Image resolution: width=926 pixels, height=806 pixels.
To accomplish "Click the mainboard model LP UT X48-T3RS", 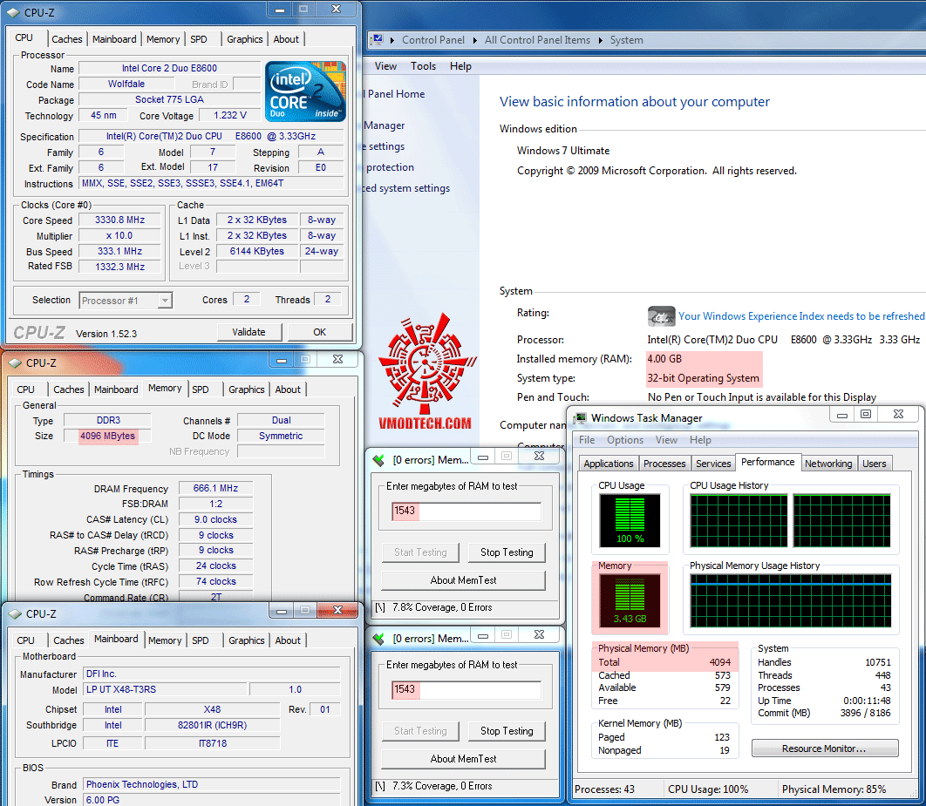I will coord(165,690).
